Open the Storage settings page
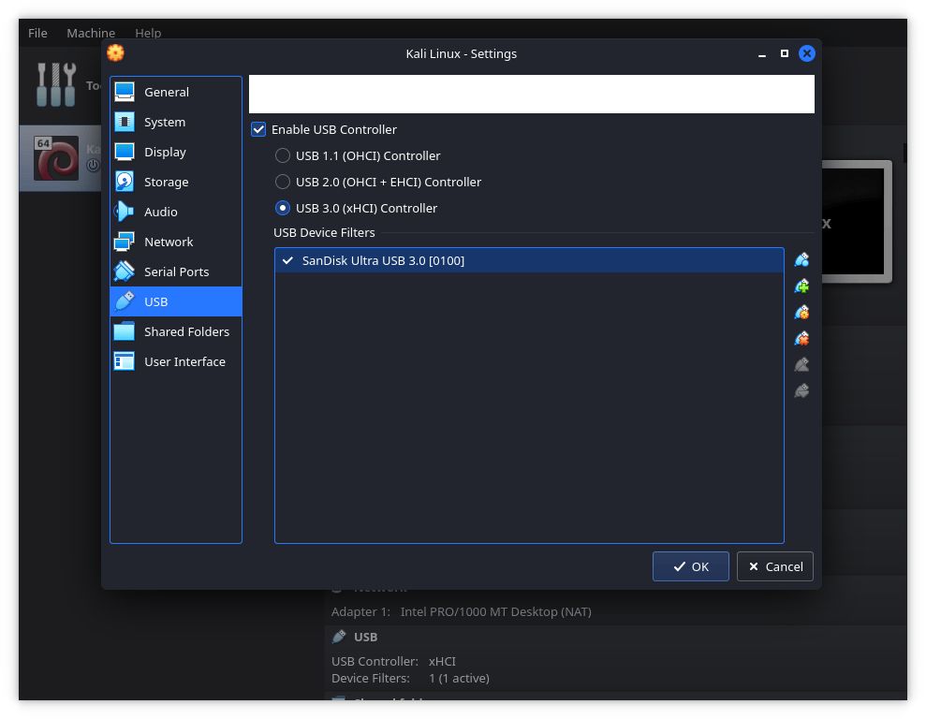926x719 pixels. 167,182
